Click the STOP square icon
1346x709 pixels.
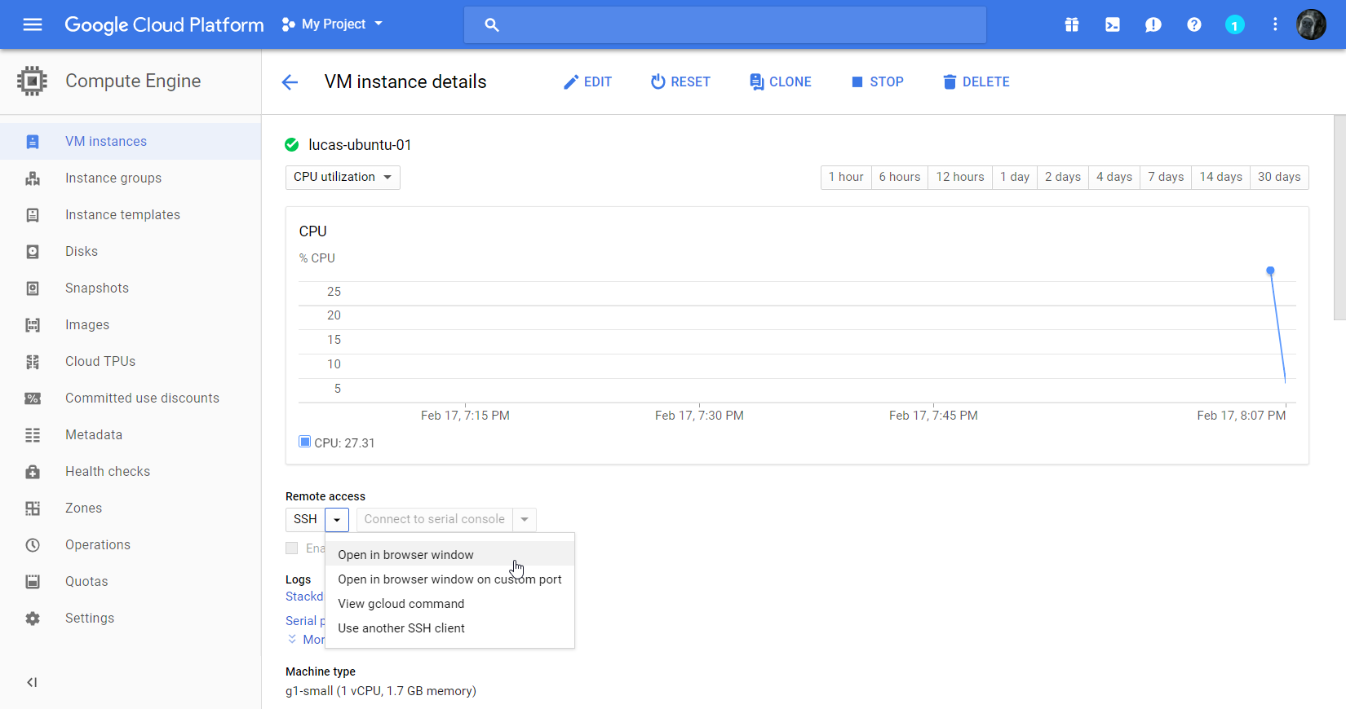pos(857,81)
